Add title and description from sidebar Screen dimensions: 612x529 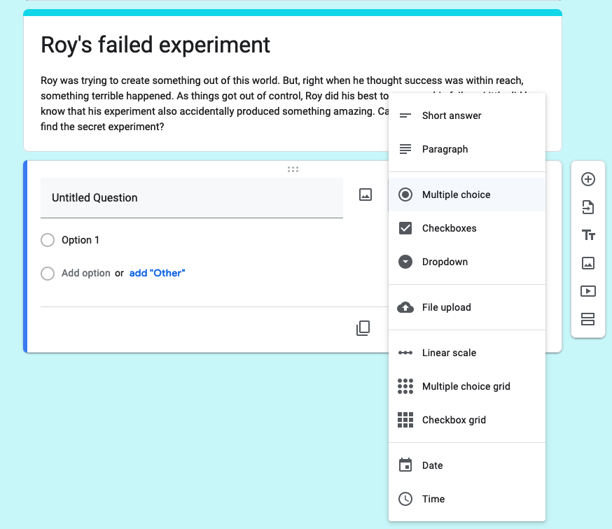click(588, 235)
